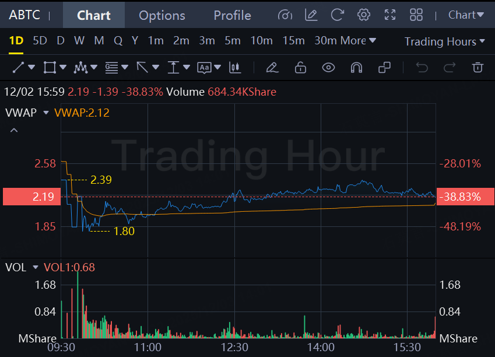495x357 pixels.
Task: Expand the More timeframes dropdown
Action: click(x=358, y=41)
